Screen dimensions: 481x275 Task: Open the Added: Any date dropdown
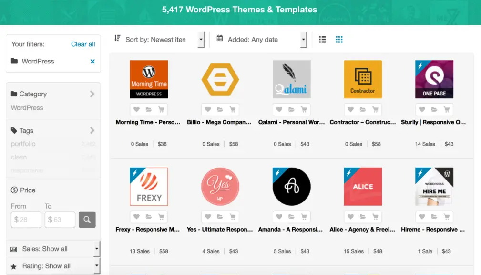261,40
